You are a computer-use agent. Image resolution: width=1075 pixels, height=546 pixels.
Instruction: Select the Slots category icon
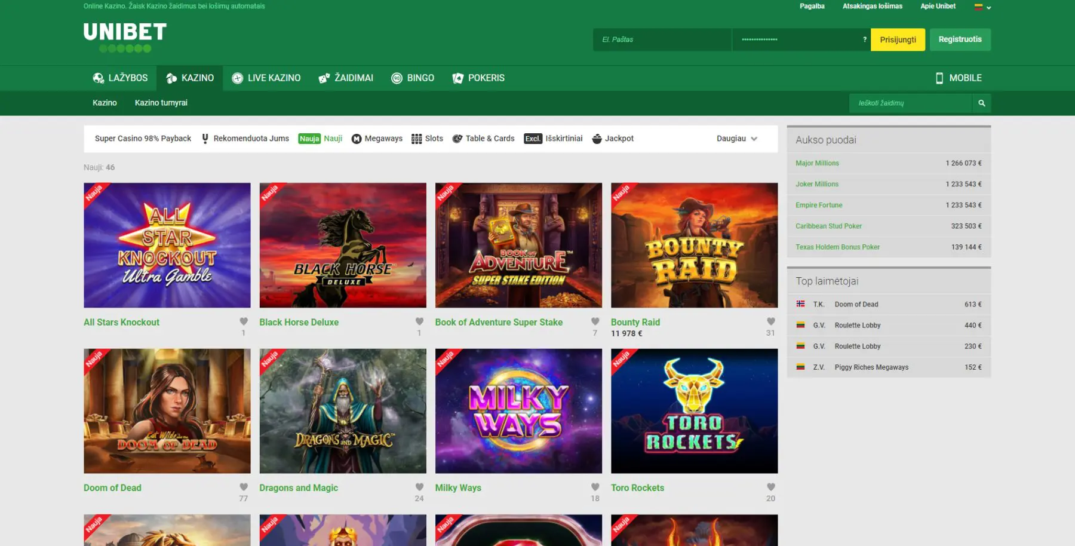pos(416,138)
